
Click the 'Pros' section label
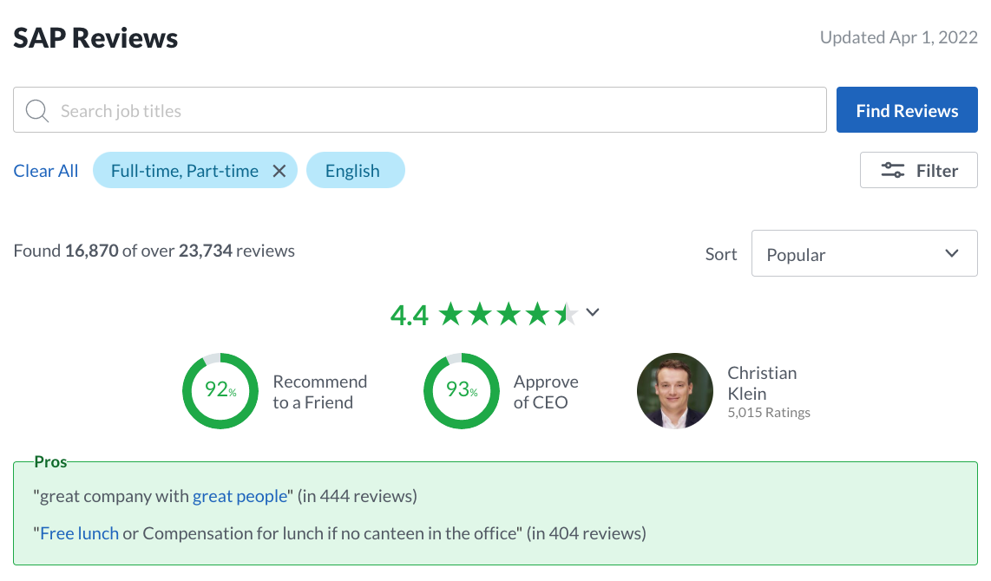point(50,462)
